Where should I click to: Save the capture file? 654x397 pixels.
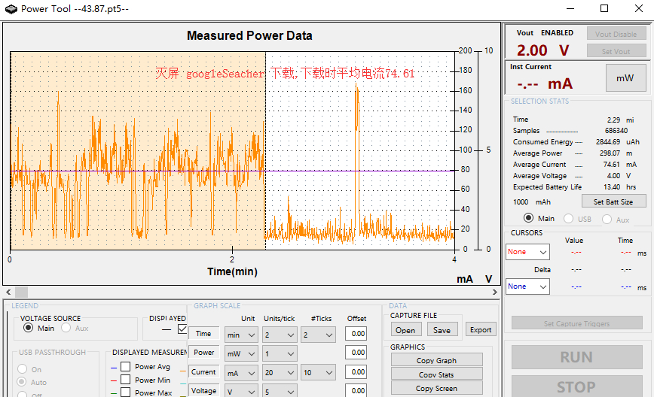point(442,329)
